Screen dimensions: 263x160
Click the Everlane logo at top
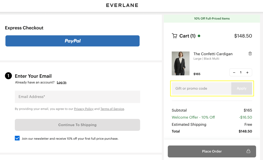122,5
